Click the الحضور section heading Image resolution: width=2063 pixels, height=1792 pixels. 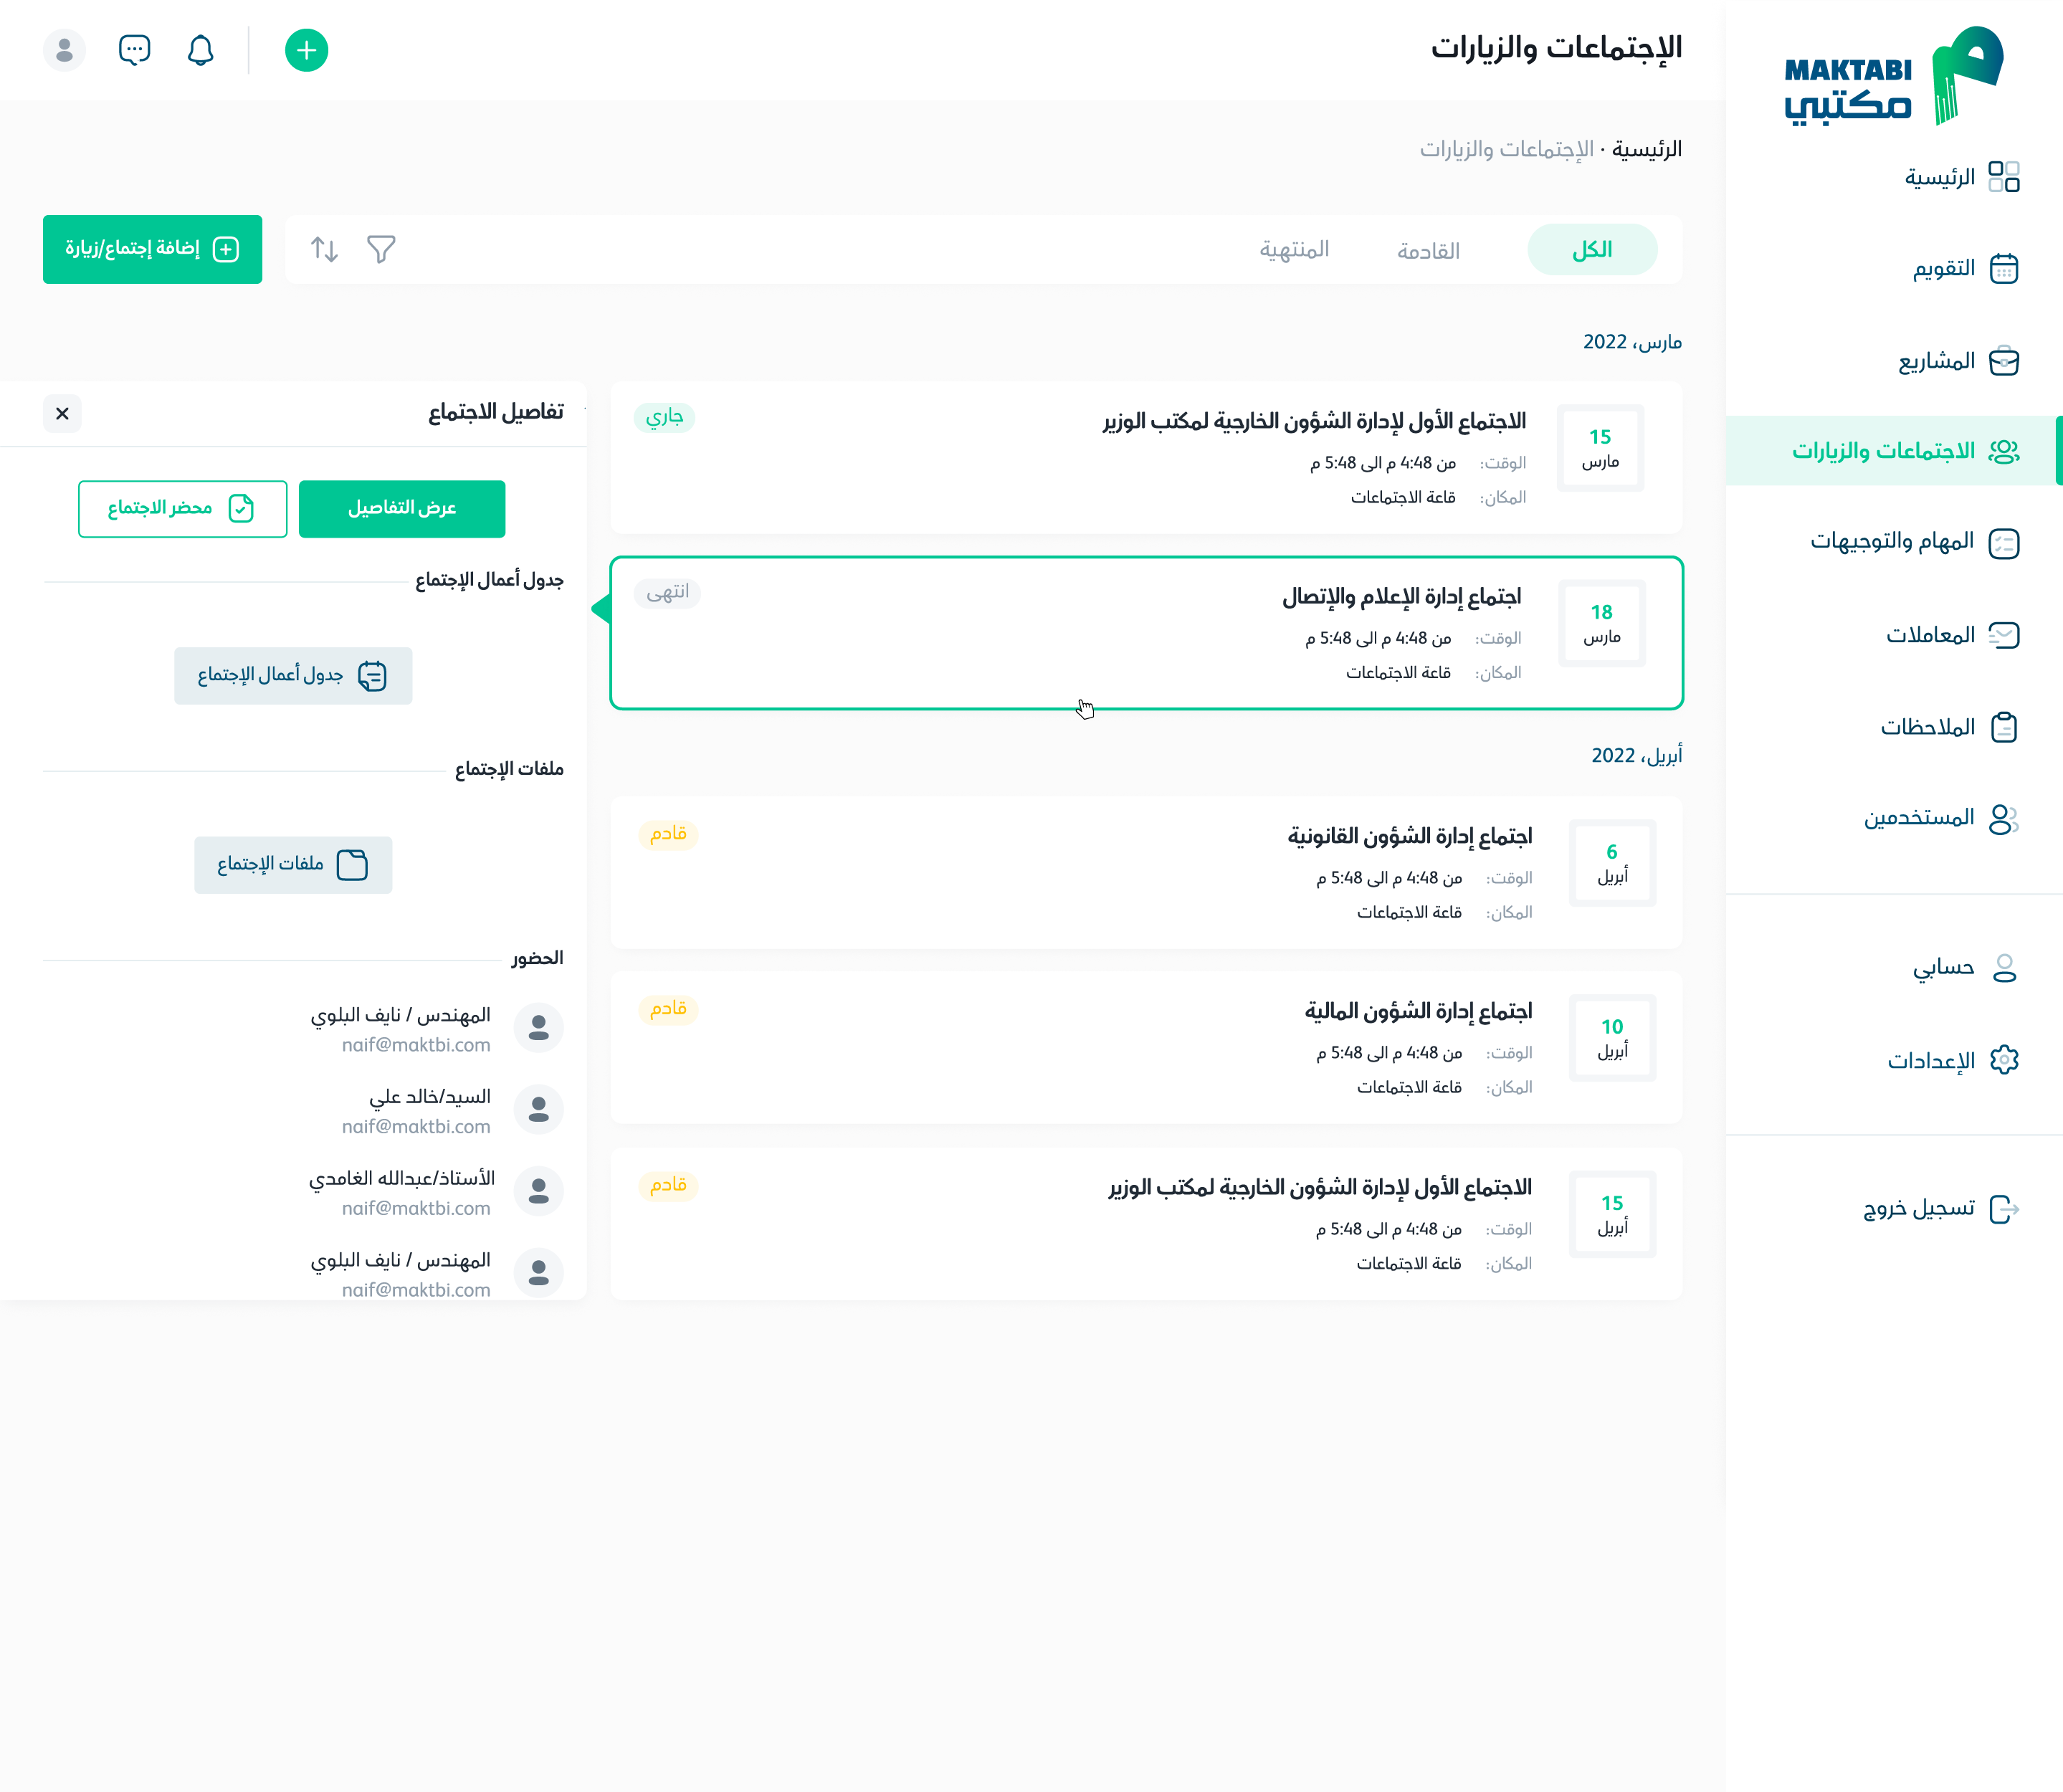click(x=537, y=959)
